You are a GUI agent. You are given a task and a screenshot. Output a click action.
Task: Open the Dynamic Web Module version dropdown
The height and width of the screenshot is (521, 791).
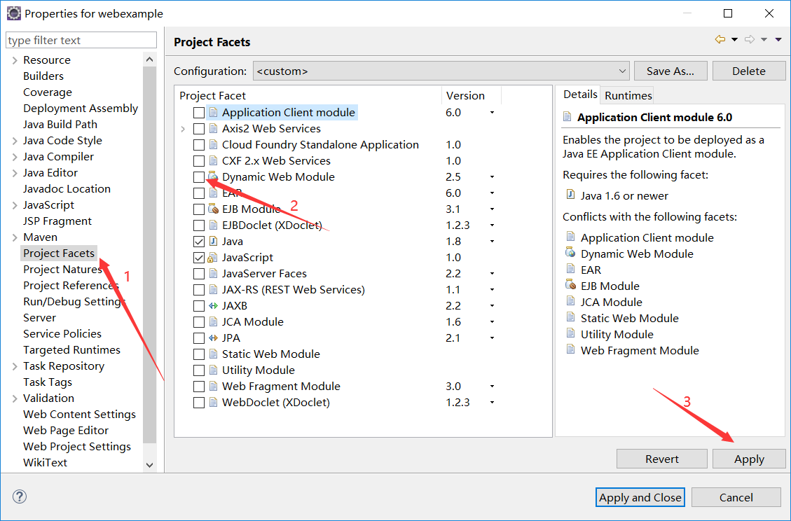(492, 177)
